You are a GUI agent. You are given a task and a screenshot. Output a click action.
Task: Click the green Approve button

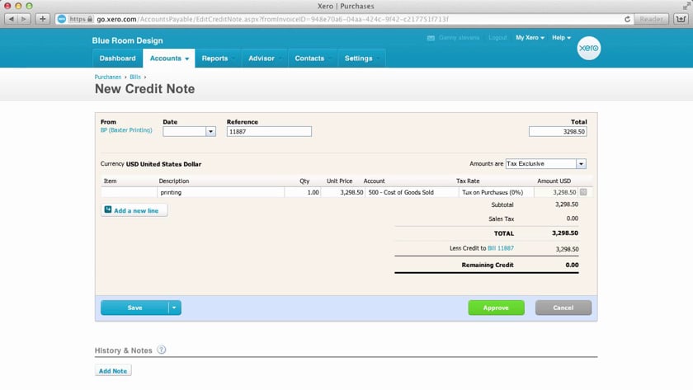[x=497, y=308]
